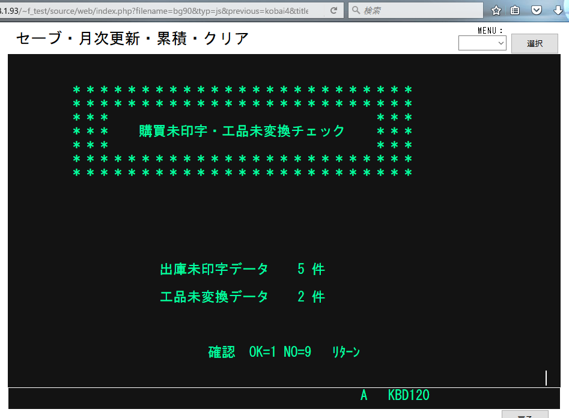Click the A mode indicator in the status line
Viewport: 569px width, 418px height.
(364, 395)
